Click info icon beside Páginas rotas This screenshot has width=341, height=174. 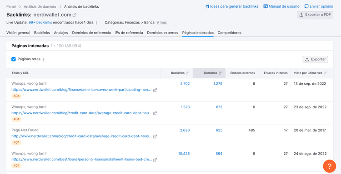point(43,59)
